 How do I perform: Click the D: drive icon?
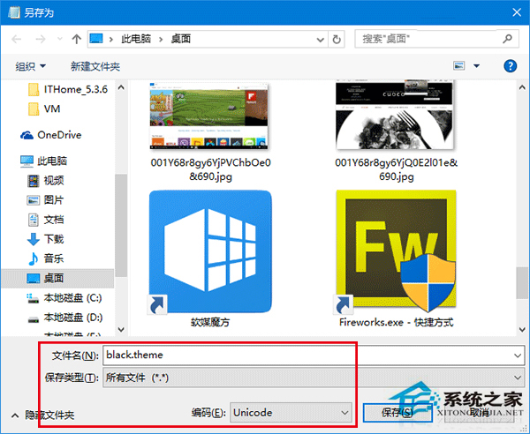pos(34,318)
